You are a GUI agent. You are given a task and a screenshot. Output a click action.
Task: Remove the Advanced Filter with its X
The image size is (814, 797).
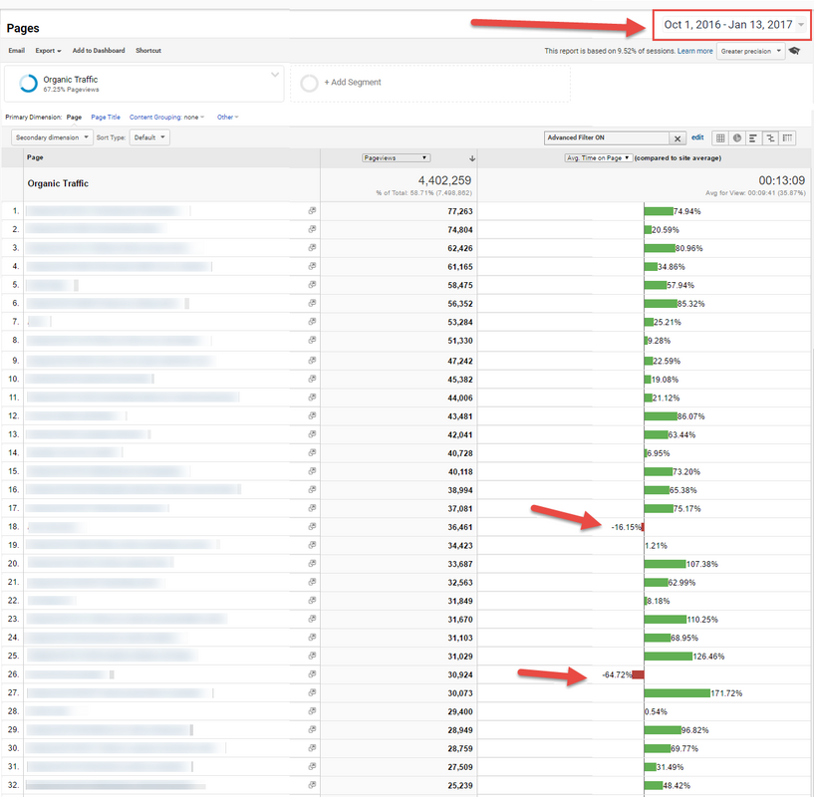(677, 136)
